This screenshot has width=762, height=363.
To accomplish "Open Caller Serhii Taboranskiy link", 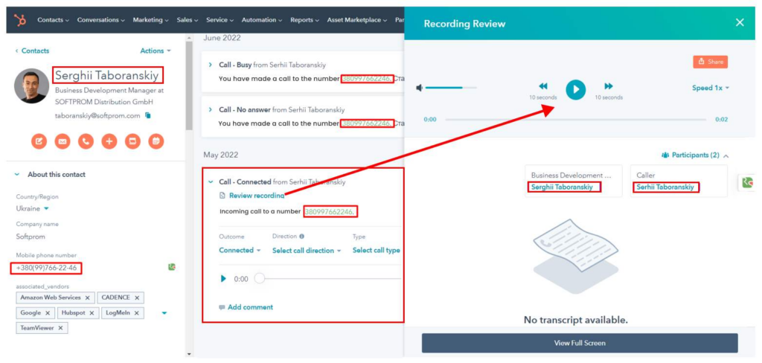I will (x=665, y=187).
